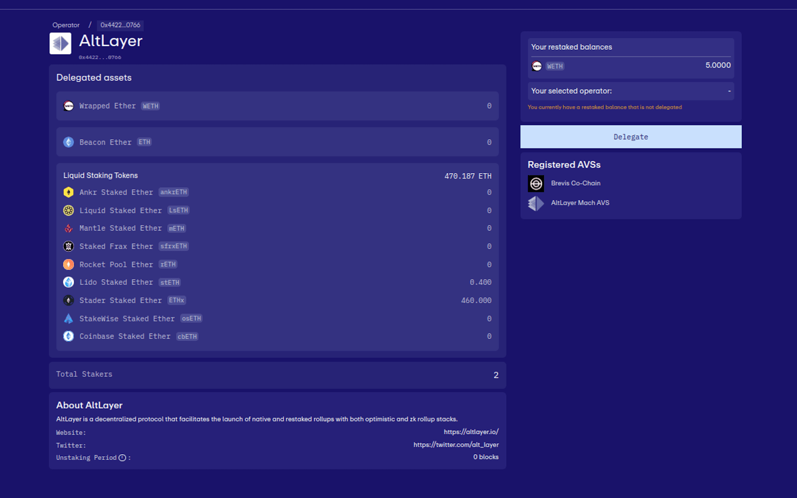Click the Unstaking Period info icon
Viewport: 797px width, 498px height.
coord(122,458)
